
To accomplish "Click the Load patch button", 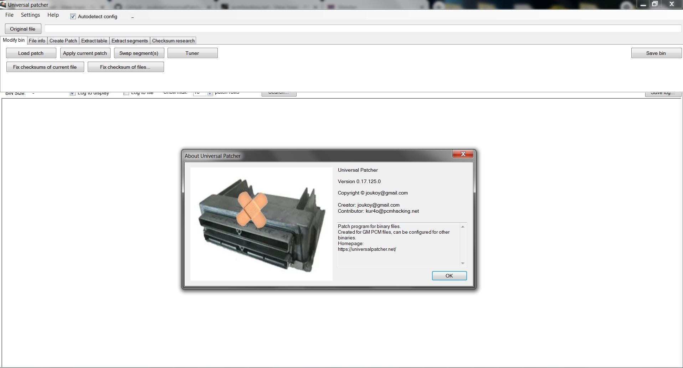I will click(31, 53).
